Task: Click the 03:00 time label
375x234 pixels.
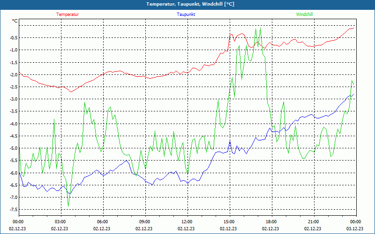Action: (60, 222)
